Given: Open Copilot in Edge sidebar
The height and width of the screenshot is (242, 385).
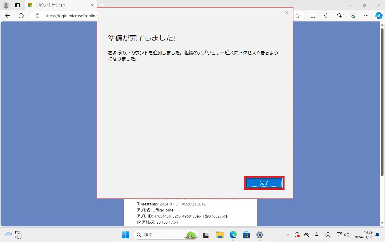Looking at the screenshot, I should pos(379,16).
